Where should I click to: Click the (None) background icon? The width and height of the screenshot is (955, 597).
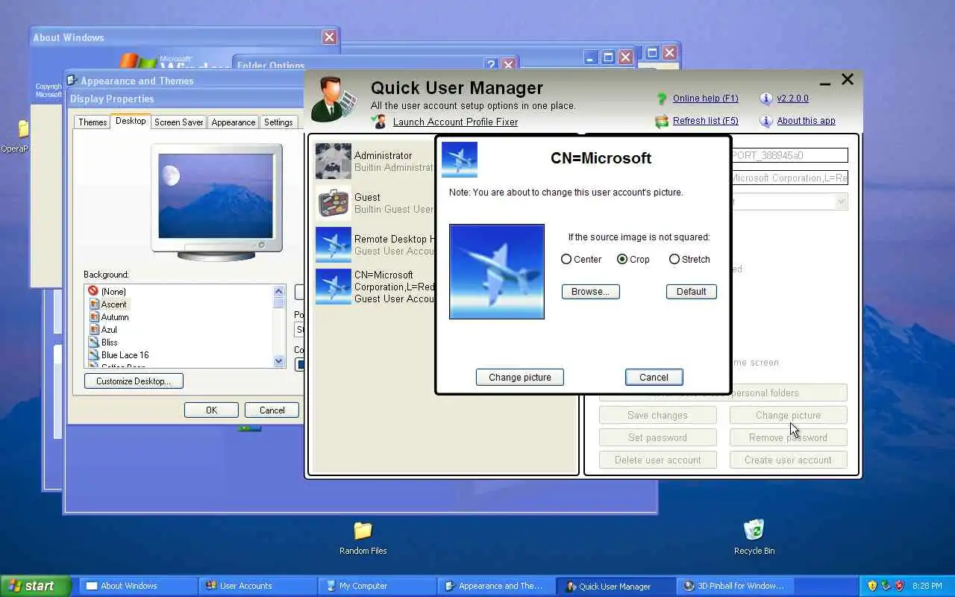pos(93,291)
